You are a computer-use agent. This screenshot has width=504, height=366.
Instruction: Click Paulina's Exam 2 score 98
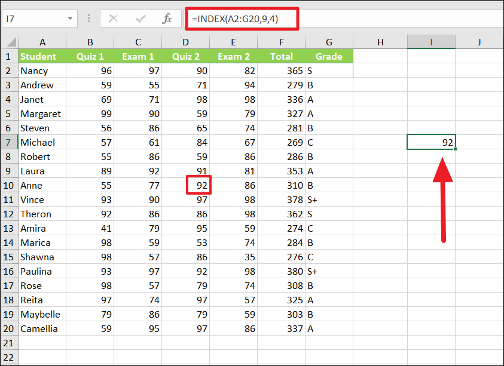[x=233, y=271]
